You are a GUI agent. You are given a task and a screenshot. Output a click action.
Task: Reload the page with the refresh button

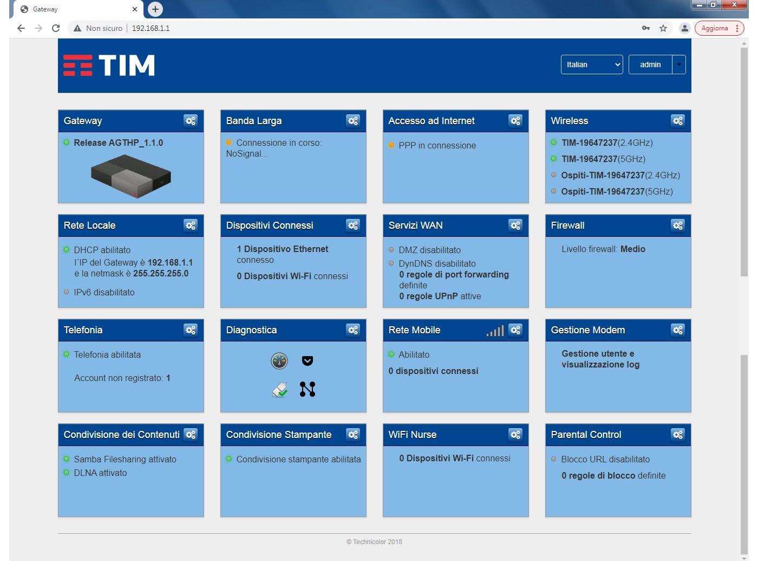(56, 28)
